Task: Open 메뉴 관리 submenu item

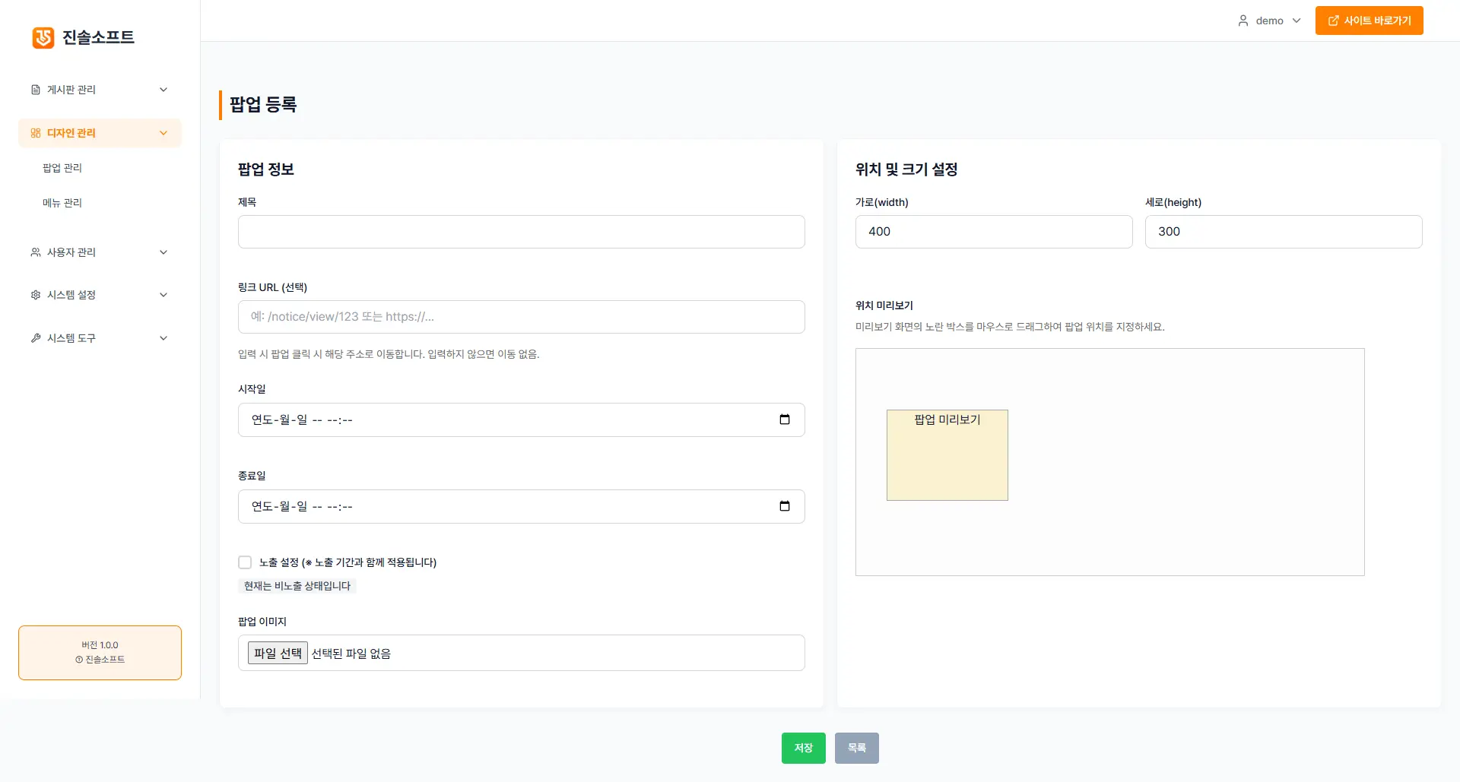Action: [x=62, y=203]
